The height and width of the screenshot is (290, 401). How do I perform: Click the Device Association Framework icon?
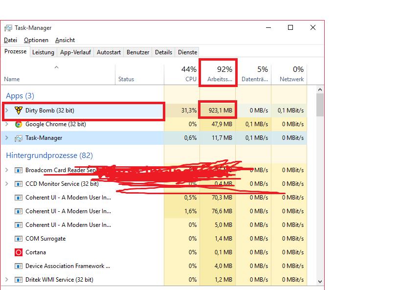click(x=19, y=266)
